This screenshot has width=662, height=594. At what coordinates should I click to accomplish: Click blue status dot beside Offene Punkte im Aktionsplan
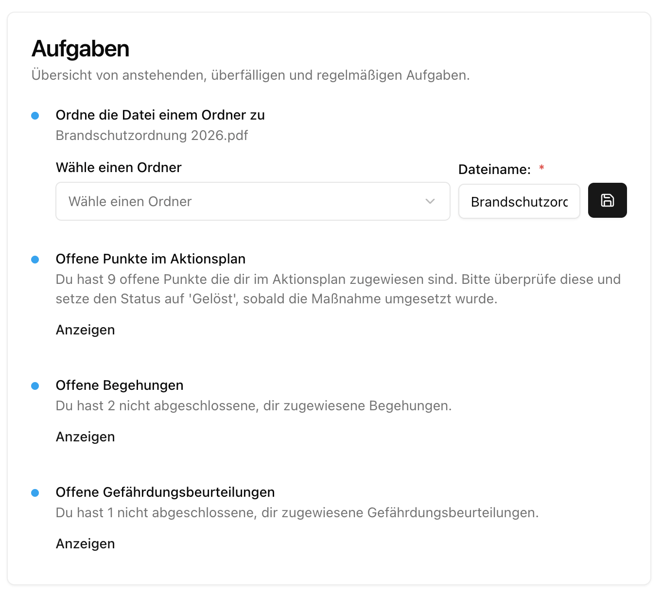[35, 260]
